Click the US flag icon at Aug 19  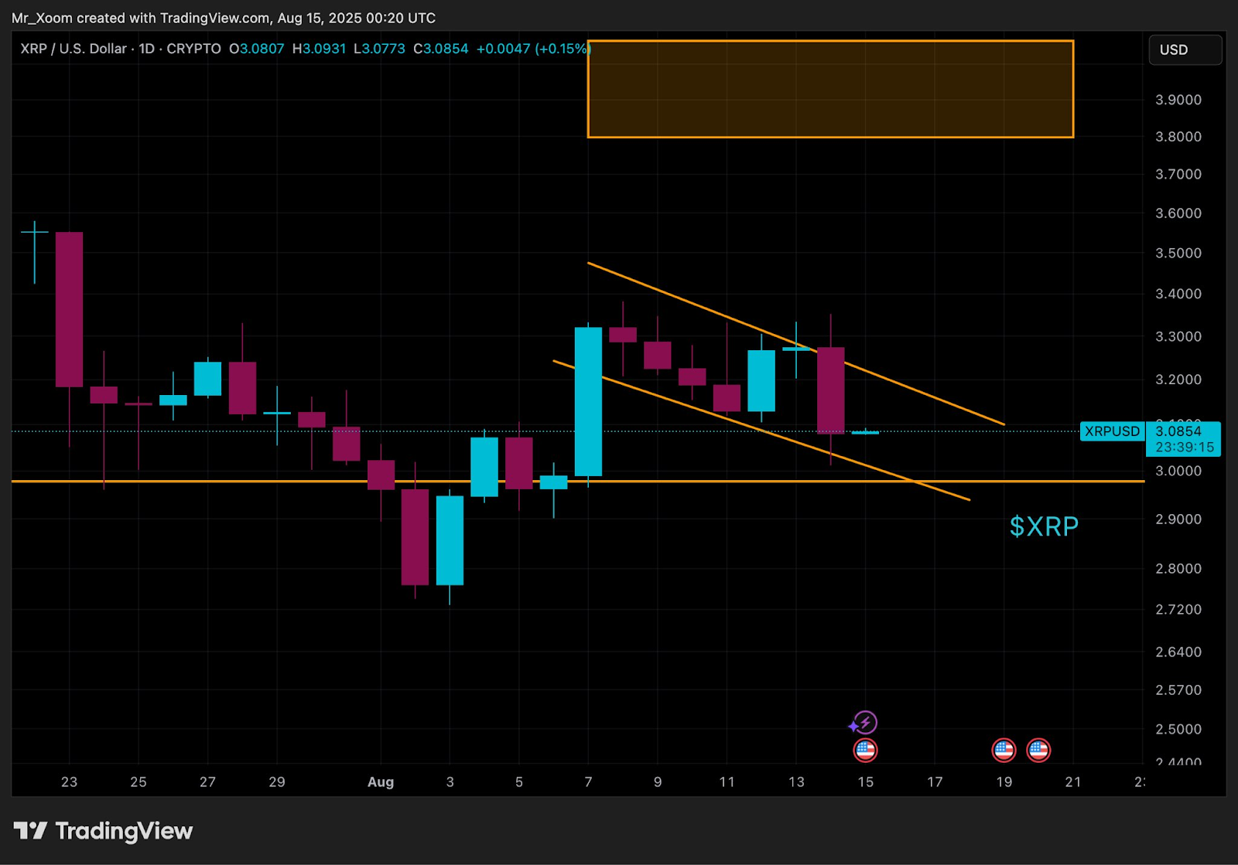click(1004, 750)
